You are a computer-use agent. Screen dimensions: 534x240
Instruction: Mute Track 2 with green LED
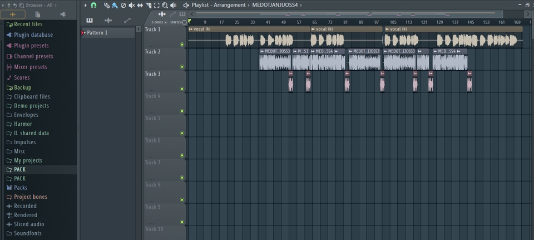click(182, 67)
